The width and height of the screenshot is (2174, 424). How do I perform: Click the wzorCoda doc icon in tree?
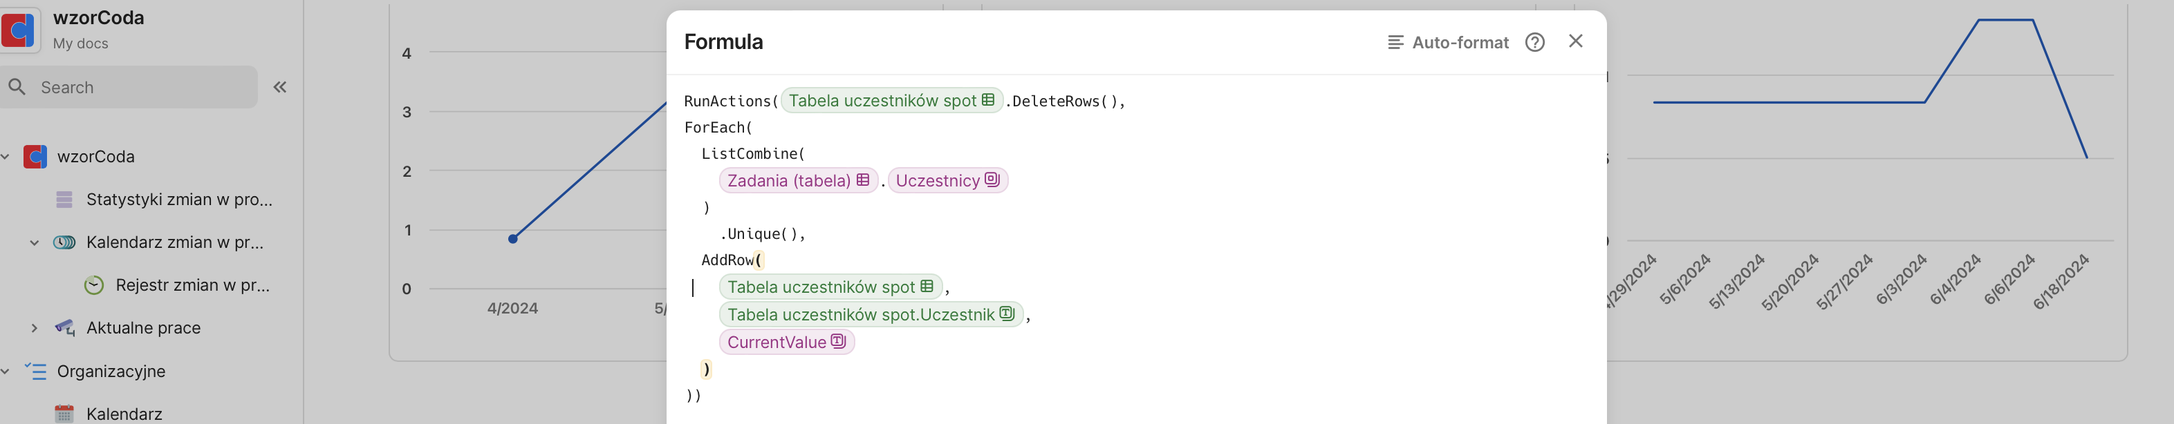35,157
